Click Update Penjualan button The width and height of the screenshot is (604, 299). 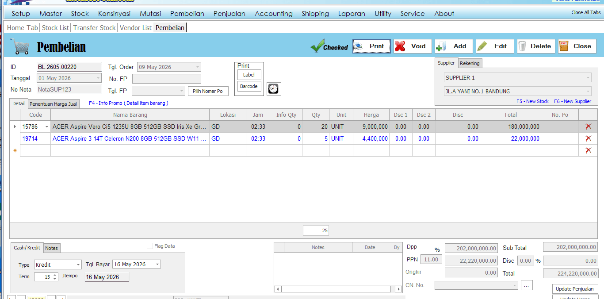[575, 289]
